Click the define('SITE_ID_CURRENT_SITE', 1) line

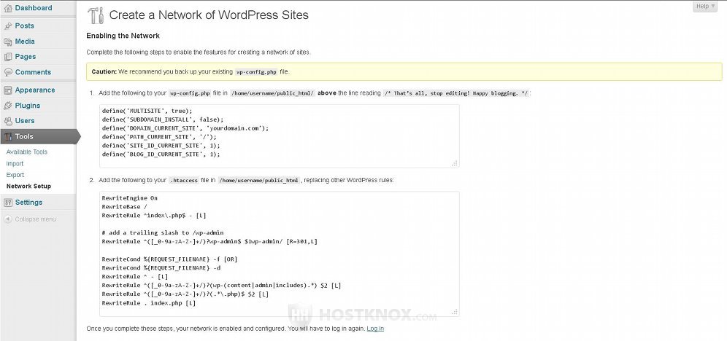point(161,145)
